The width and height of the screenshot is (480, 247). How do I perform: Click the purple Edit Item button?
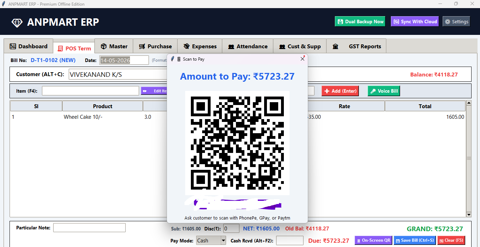[x=154, y=91]
